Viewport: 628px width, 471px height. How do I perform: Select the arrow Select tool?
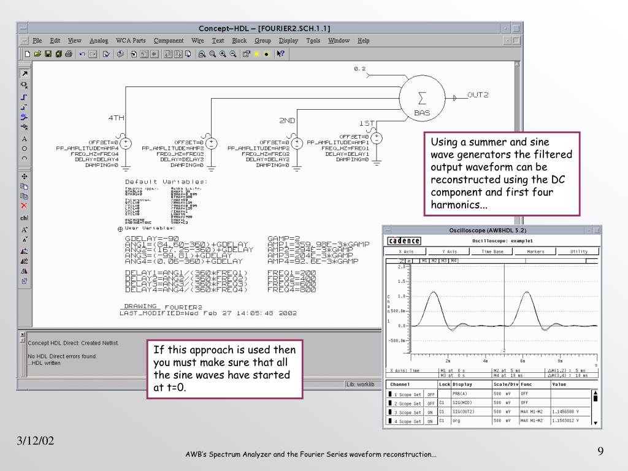25,74
